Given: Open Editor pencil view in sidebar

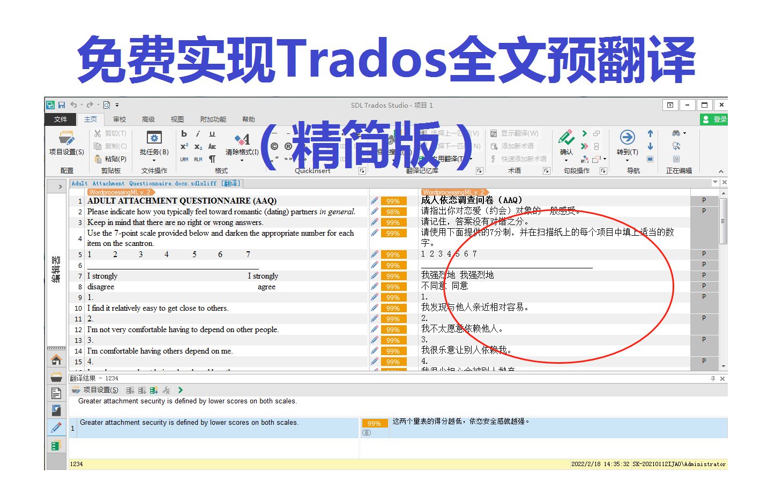Looking at the screenshot, I should (56, 427).
